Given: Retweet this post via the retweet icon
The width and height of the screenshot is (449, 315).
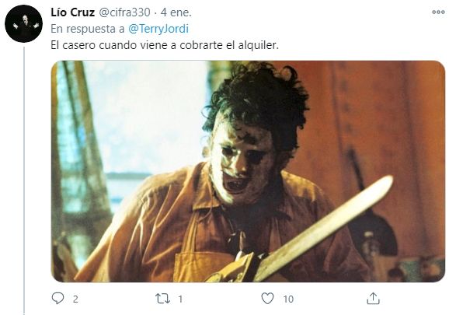Looking at the screenshot, I should (x=162, y=299).
